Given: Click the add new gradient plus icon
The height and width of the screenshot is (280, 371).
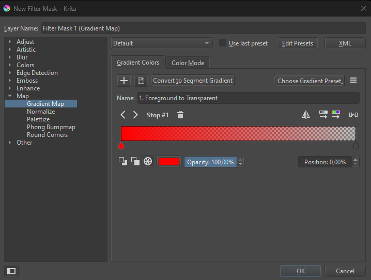Looking at the screenshot, I should (124, 81).
